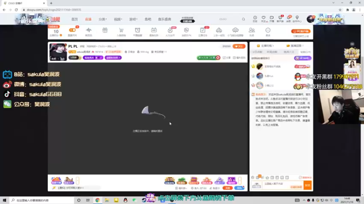The width and height of the screenshot is (364, 204).
Task: Expand the left activity list arrow under player
Action: 77,180
